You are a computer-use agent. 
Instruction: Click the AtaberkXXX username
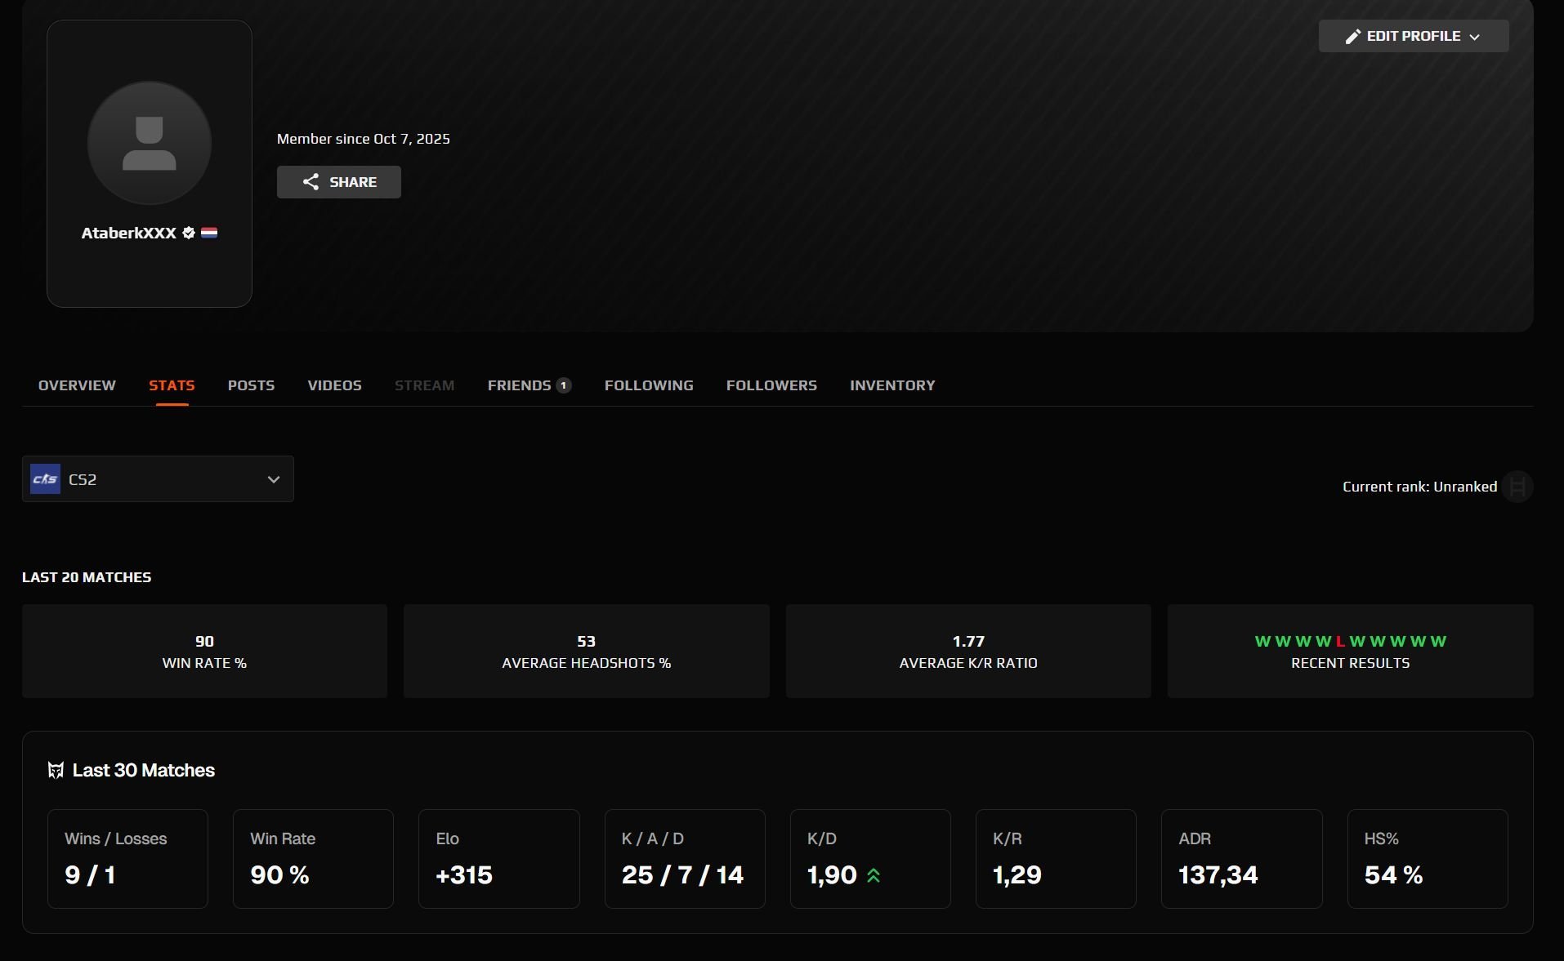click(x=128, y=234)
